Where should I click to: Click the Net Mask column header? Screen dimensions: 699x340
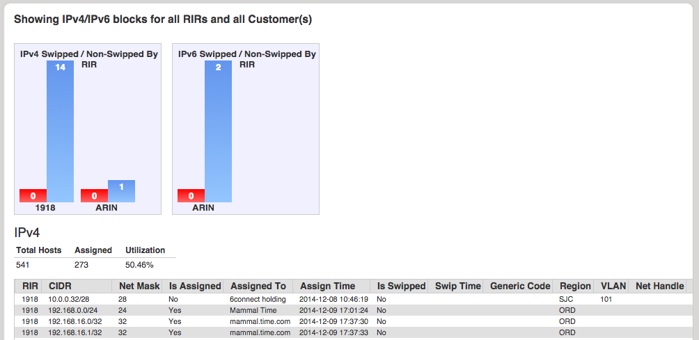click(139, 286)
